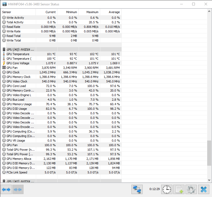
Task: Open sensor settings gear icon
Action: (x=191, y=190)
